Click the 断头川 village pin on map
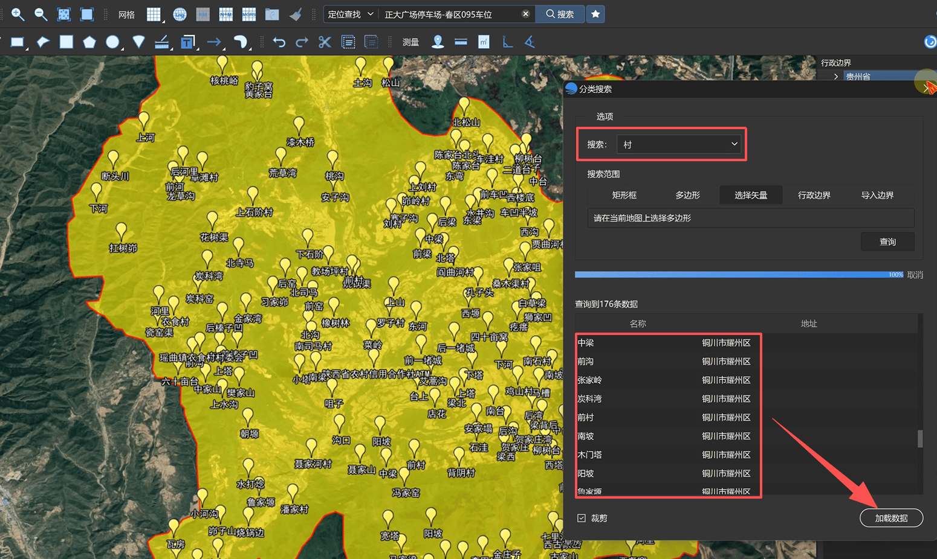937x559 pixels. [113, 159]
